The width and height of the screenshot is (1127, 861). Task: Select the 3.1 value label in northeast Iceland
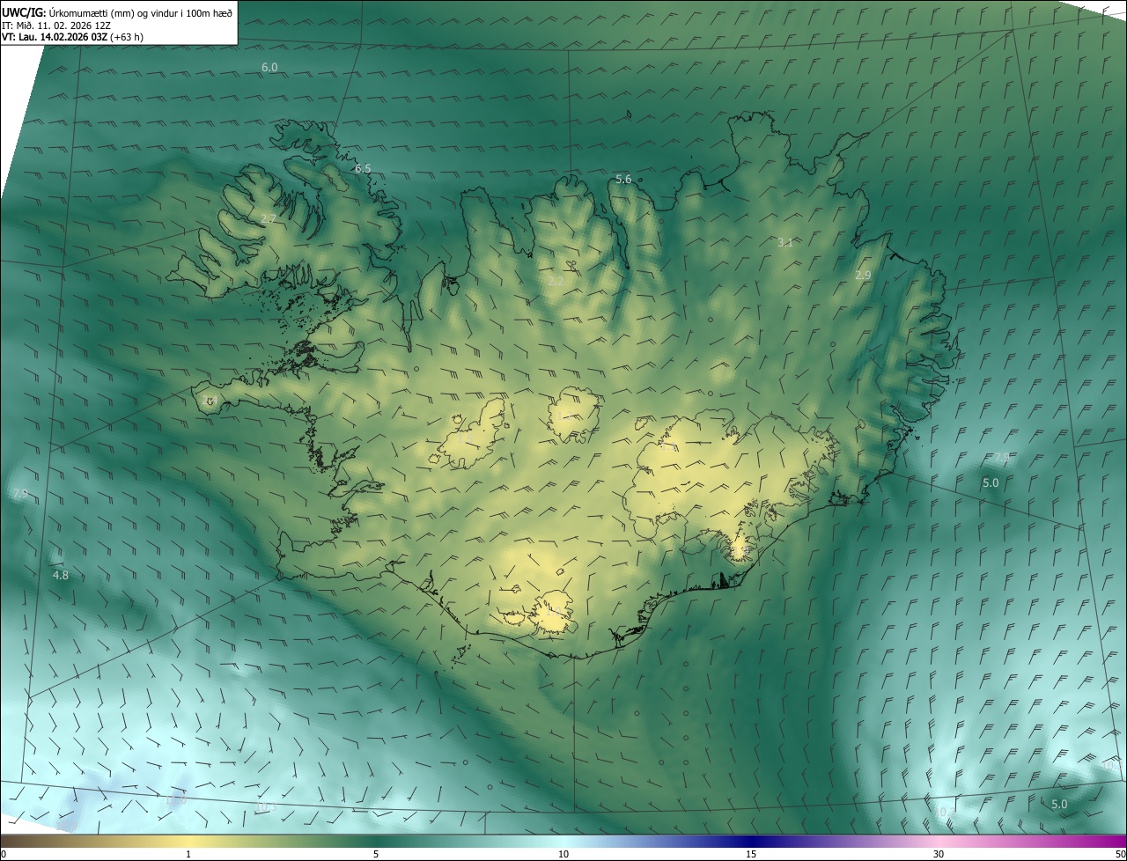(785, 242)
